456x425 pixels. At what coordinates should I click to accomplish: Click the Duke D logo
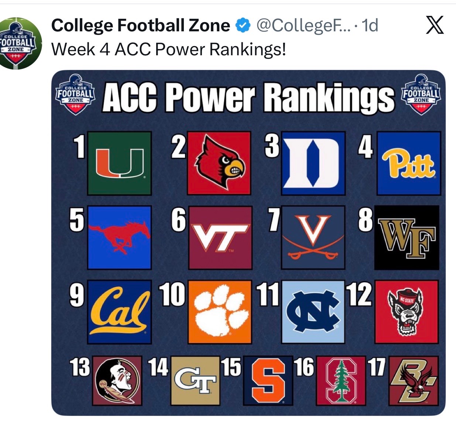tap(313, 163)
